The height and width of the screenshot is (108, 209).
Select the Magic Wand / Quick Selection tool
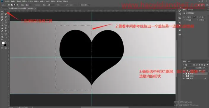click(6, 14)
